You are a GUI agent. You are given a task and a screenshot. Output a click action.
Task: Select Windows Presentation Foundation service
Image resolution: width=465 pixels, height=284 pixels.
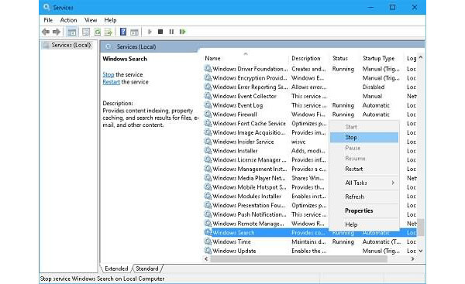click(x=249, y=205)
